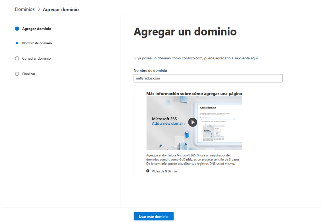Viewport: 322px width, 222px height.
Task: Click the 'Más información sobre cómo agregar una página' heading
Action: point(194,94)
